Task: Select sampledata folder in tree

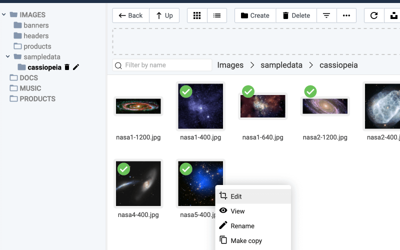Action: [37, 56]
